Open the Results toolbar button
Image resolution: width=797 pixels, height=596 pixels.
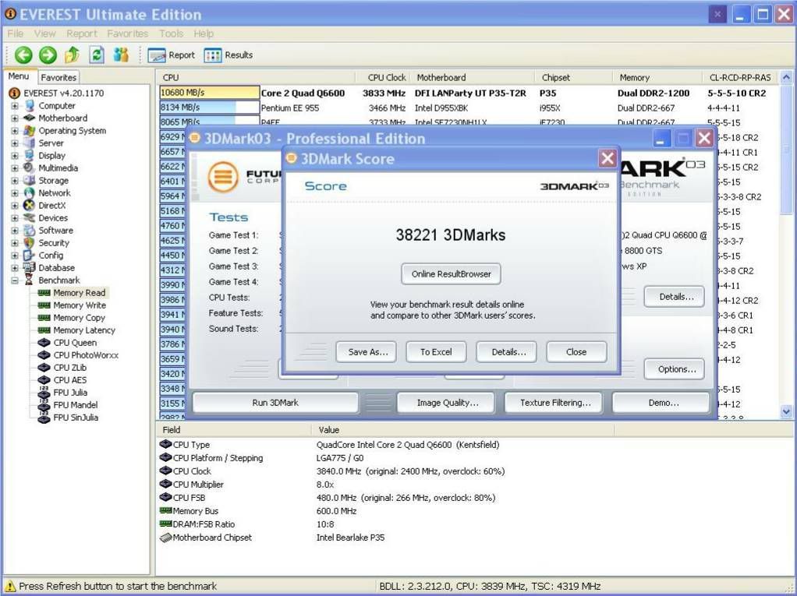(228, 55)
